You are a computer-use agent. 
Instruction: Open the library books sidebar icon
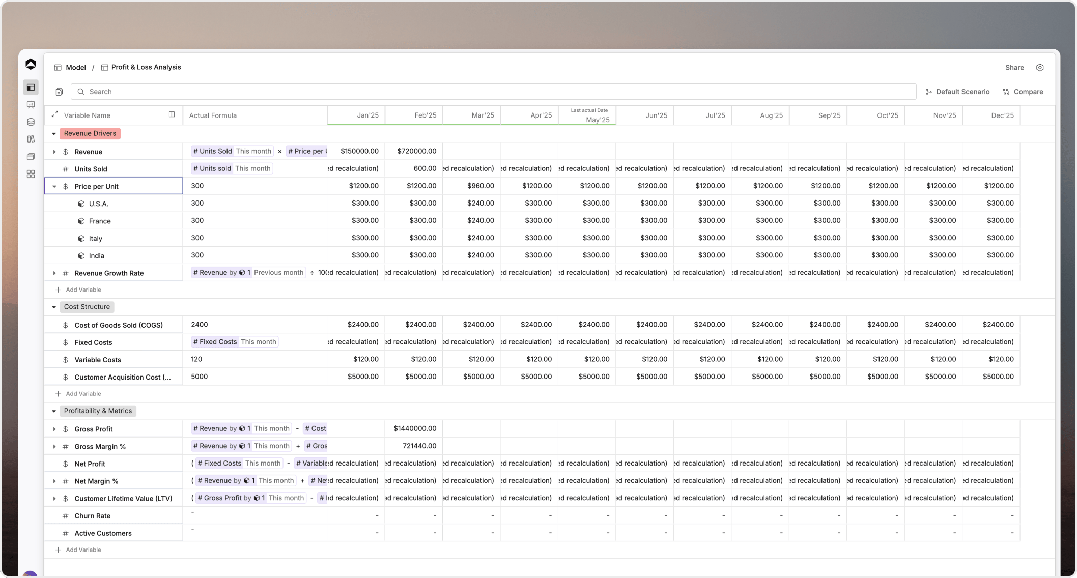click(31, 139)
